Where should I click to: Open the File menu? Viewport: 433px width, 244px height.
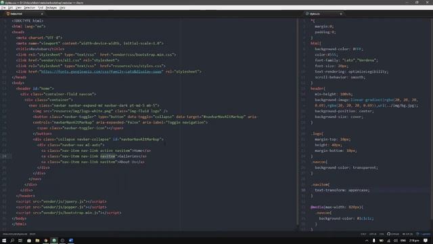(x=3, y=7)
